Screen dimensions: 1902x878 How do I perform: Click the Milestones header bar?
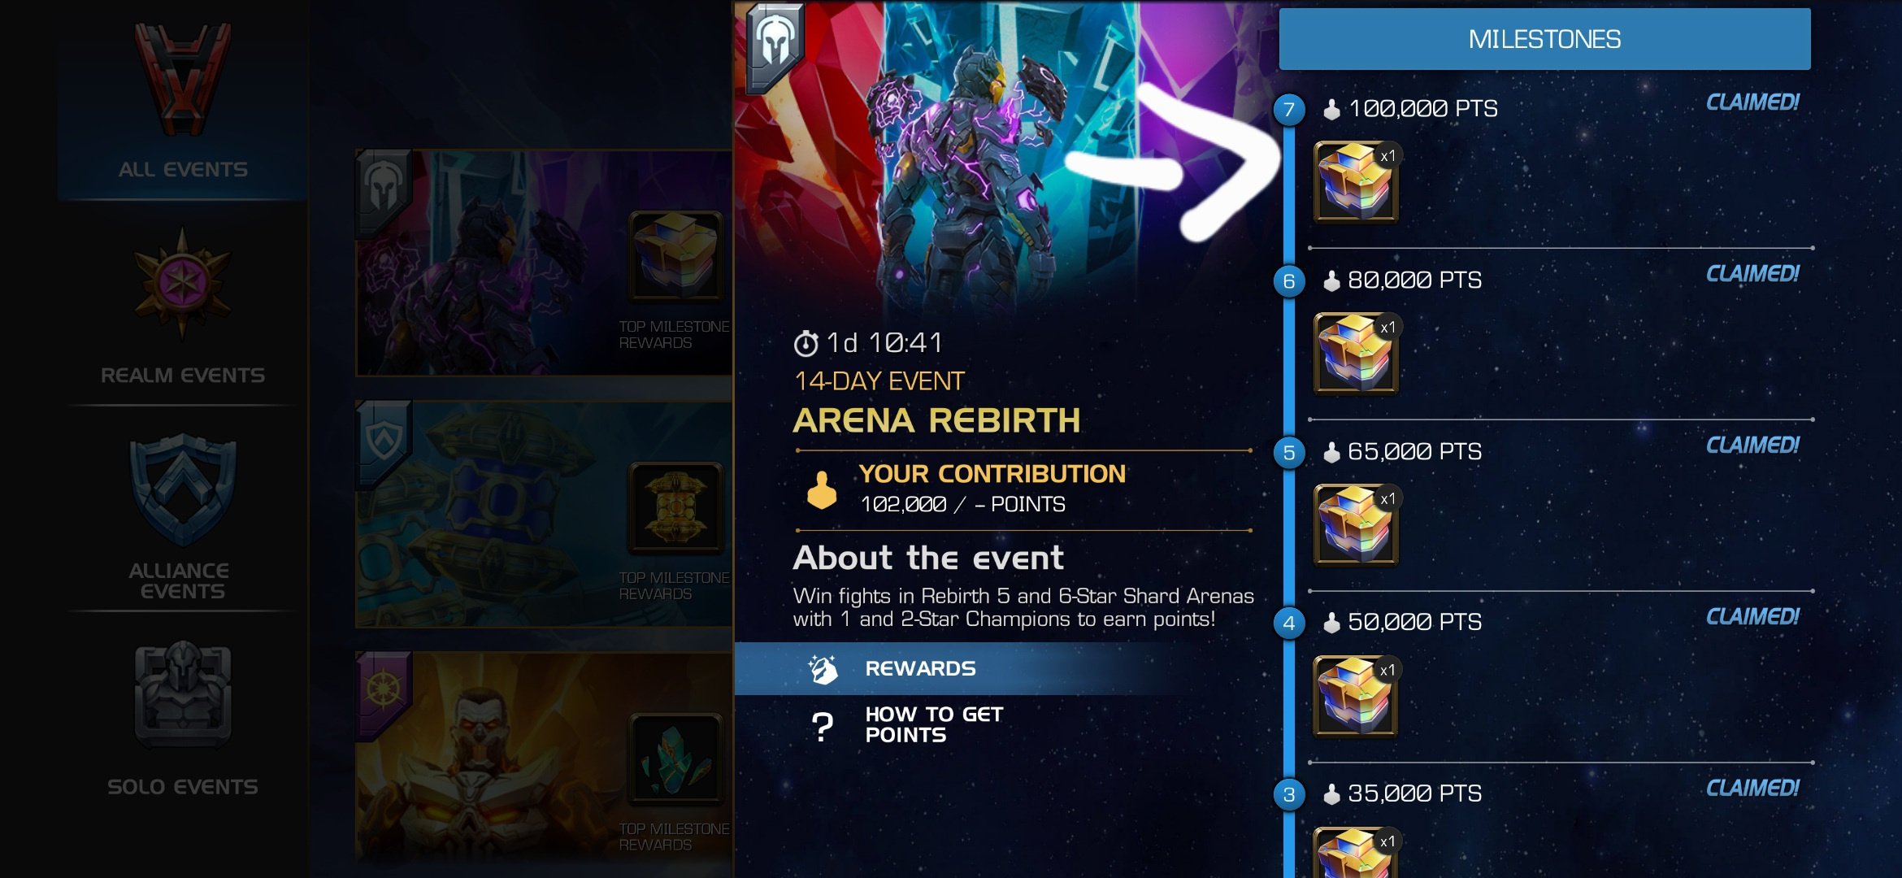tap(1544, 39)
